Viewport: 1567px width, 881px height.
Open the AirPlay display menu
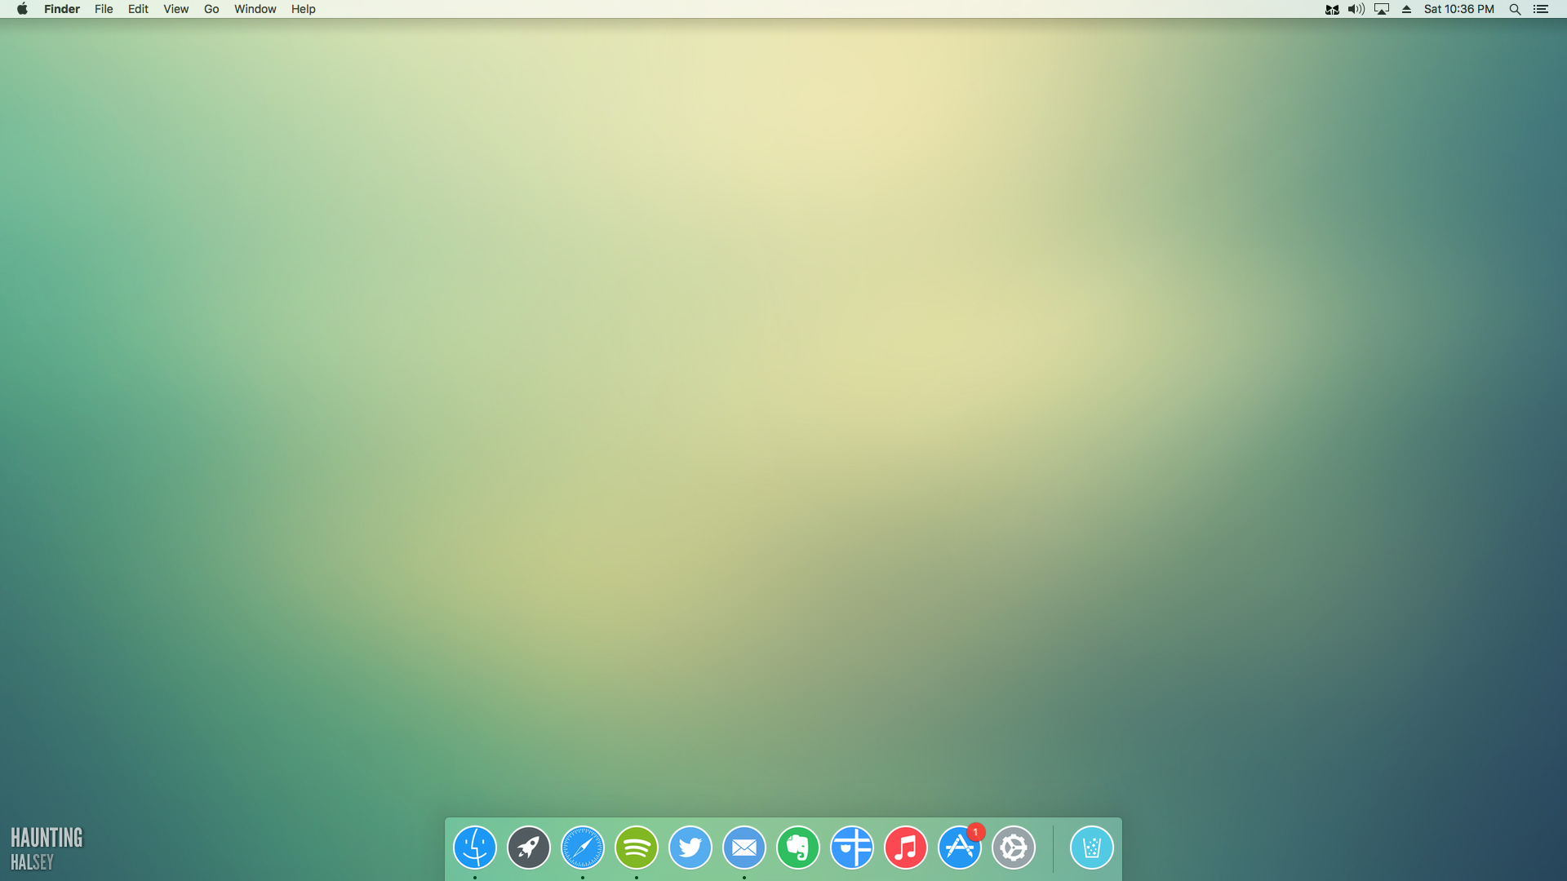1382,9
